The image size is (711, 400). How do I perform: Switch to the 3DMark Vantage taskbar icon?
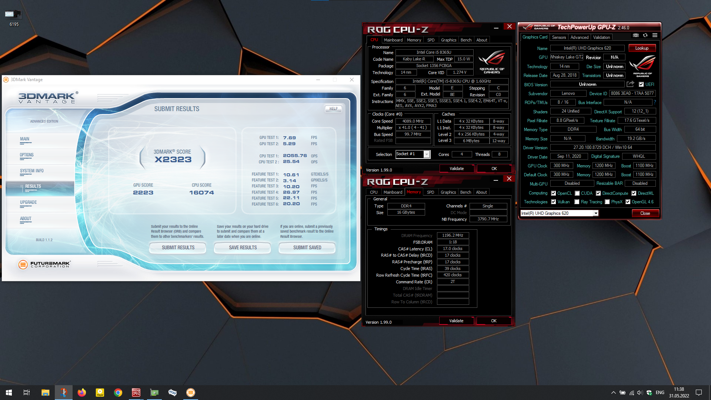[190, 393]
